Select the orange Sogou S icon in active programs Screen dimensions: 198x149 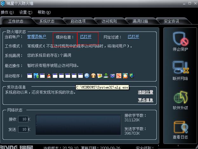pyautogui.click(x=119, y=76)
